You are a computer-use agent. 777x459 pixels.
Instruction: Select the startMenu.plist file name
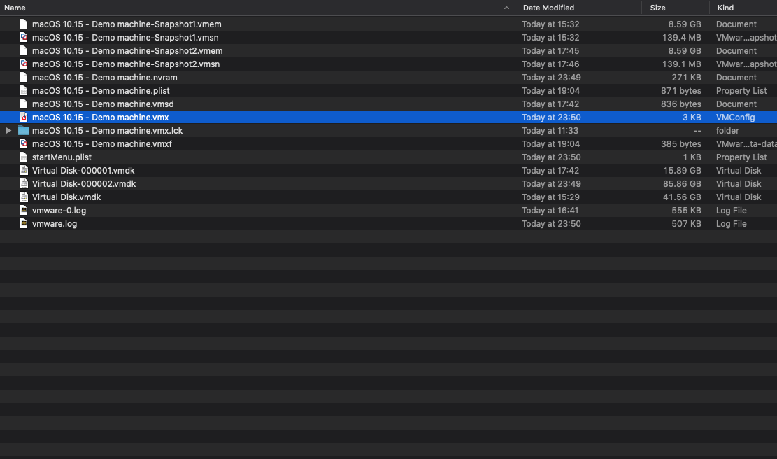click(62, 157)
